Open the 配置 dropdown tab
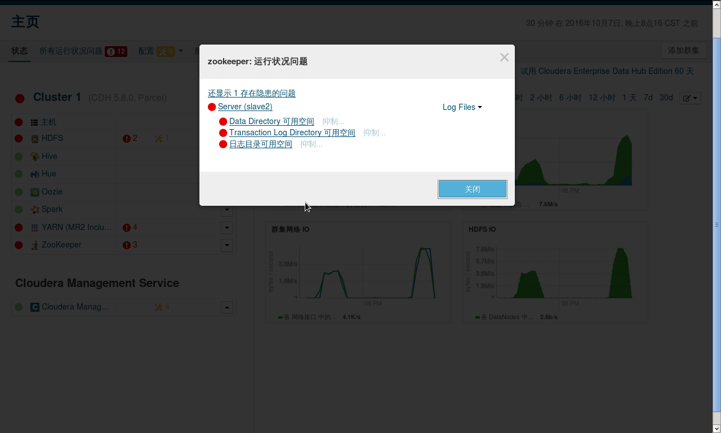 point(161,51)
